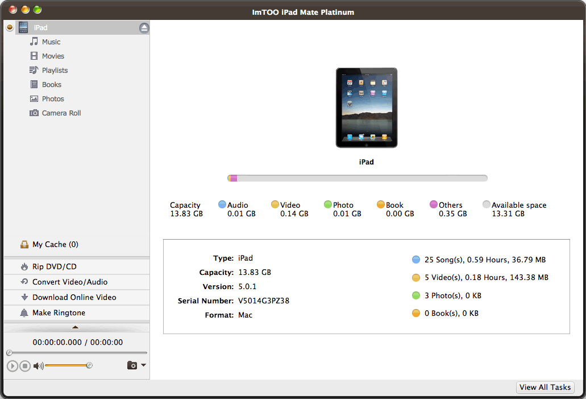The width and height of the screenshot is (586, 399).
Task: Open the Books category
Action: point(52,85)
